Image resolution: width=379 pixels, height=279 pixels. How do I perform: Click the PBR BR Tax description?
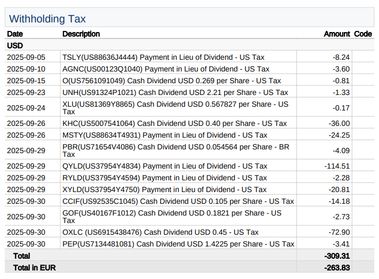click(x=176, y=150)
